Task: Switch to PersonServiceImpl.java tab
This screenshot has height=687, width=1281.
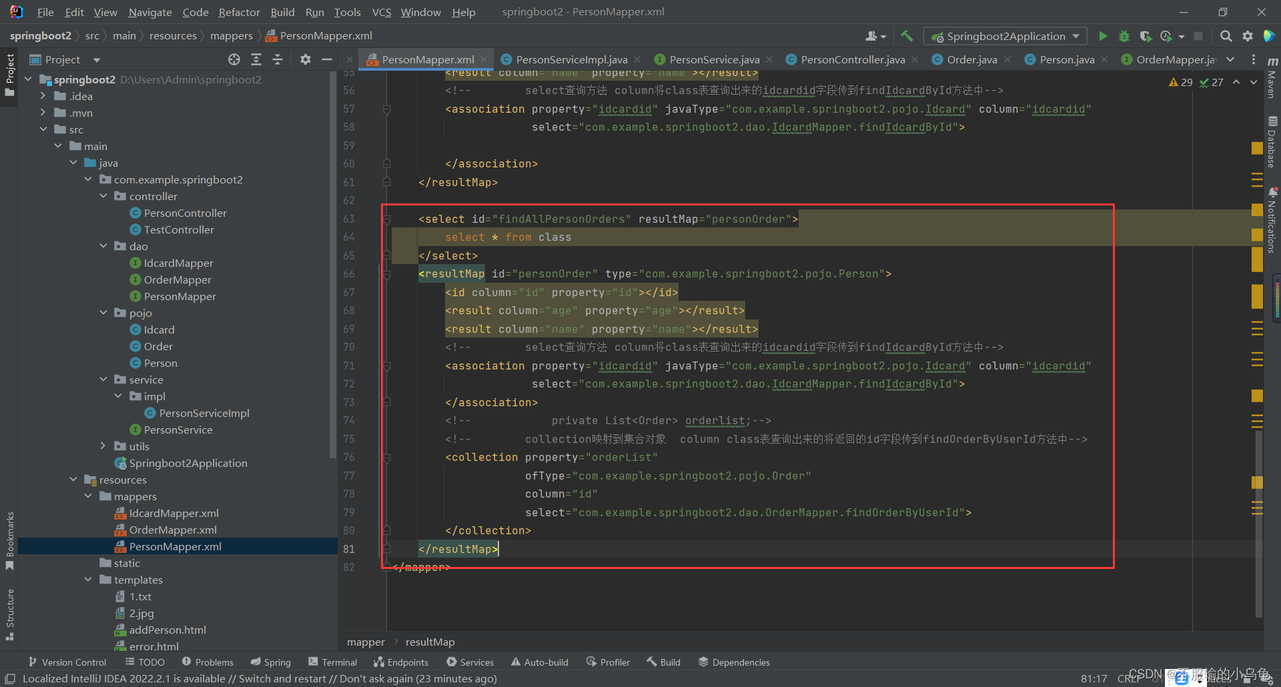Action: (571, 59)
